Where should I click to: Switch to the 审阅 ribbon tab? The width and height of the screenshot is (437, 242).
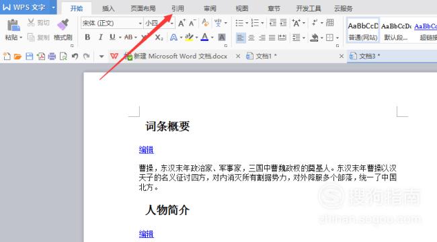pos(210,8)
